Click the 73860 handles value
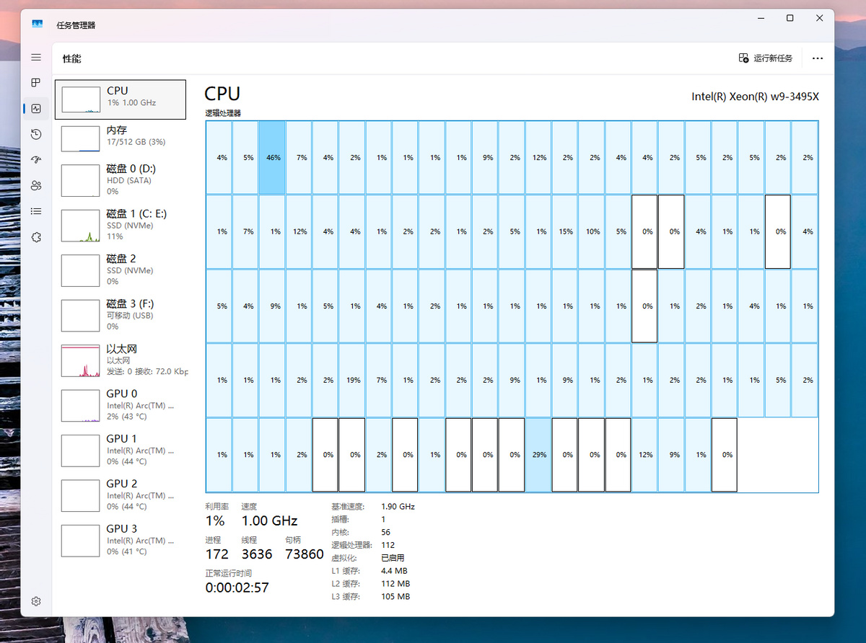866x643 pixels. [305, 554]
